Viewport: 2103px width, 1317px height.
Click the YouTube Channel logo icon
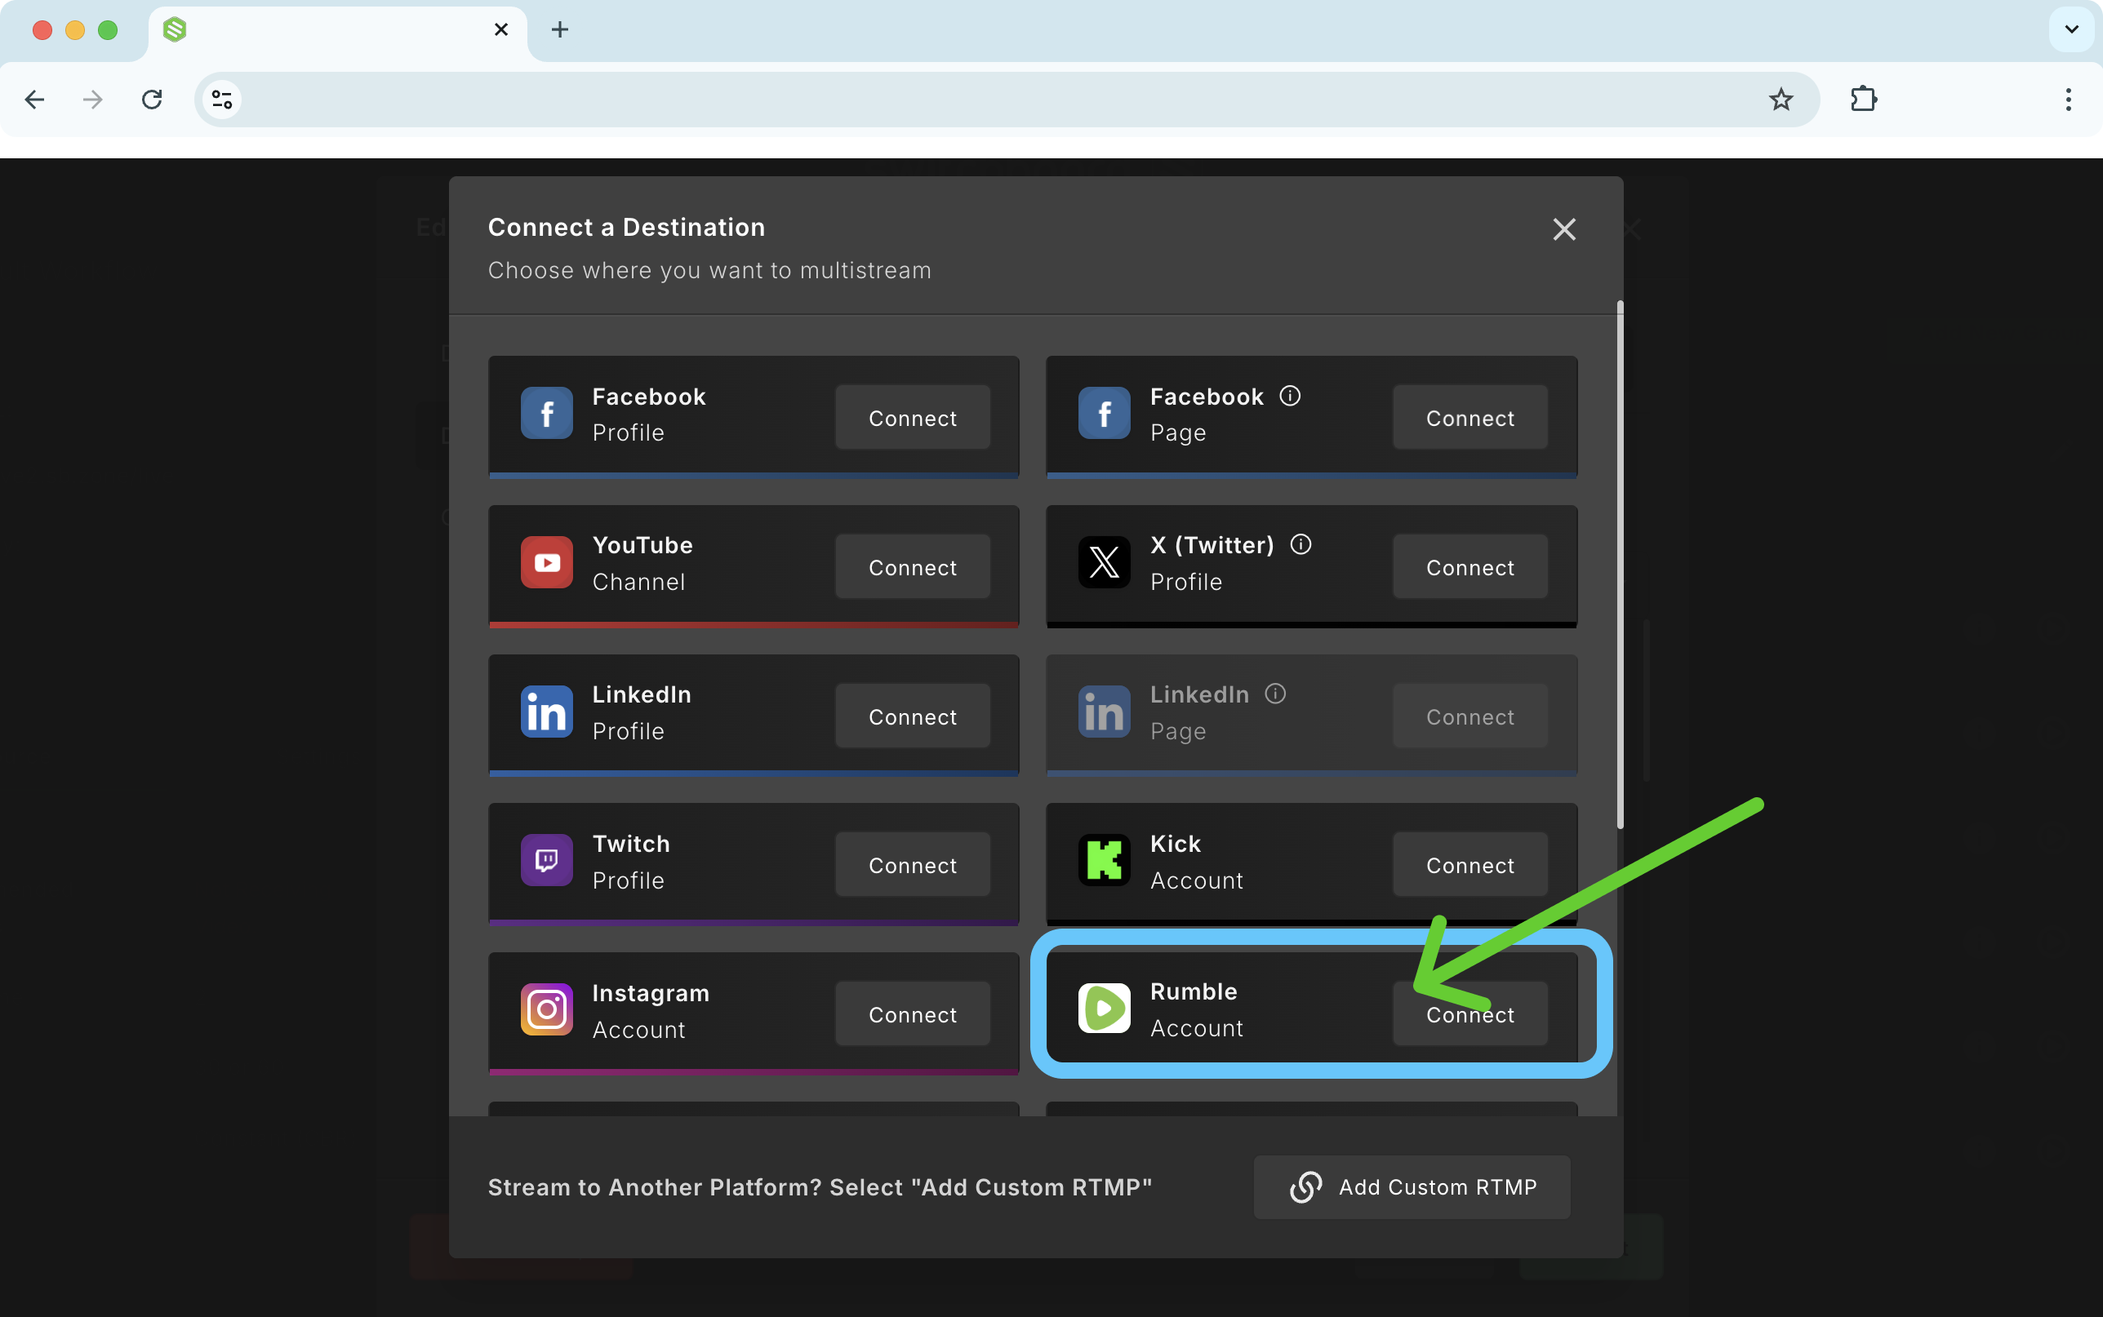pyautogui.click(x=546, y=563)
